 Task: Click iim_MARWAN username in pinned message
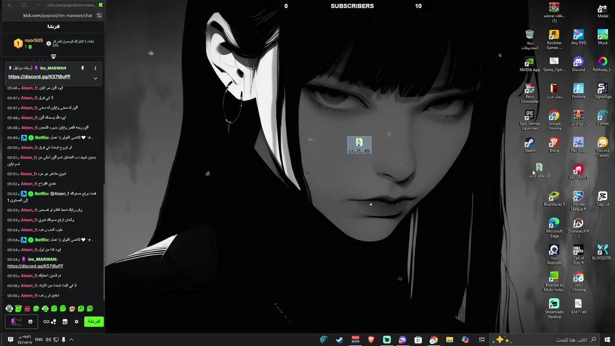(x=53, y=68)
